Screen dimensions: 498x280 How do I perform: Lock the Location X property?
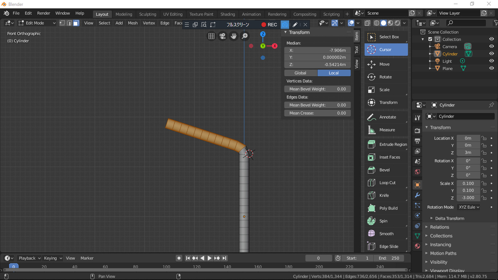coord(483,138)
